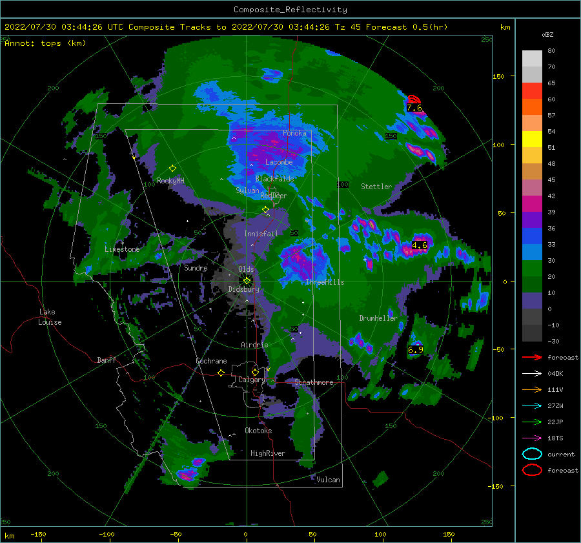Click the Sundre town label
581x543 pixels.
[196, 267]
